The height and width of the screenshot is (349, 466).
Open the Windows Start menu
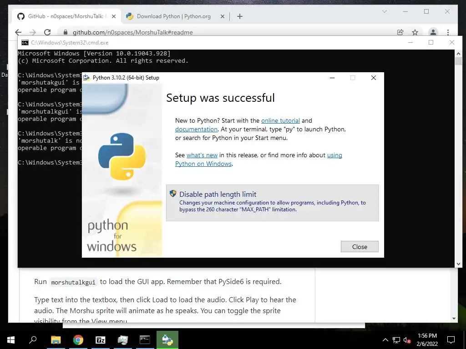pos(11,340)
